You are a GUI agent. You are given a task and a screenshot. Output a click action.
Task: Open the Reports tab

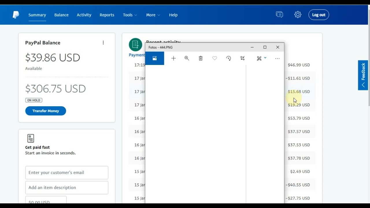click(107, 15)
